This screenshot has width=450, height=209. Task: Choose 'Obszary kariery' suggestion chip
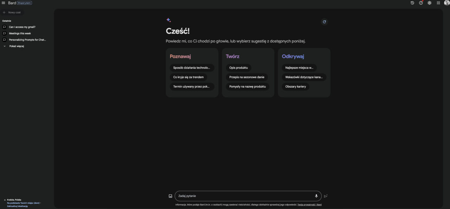[x=295, y=87]
